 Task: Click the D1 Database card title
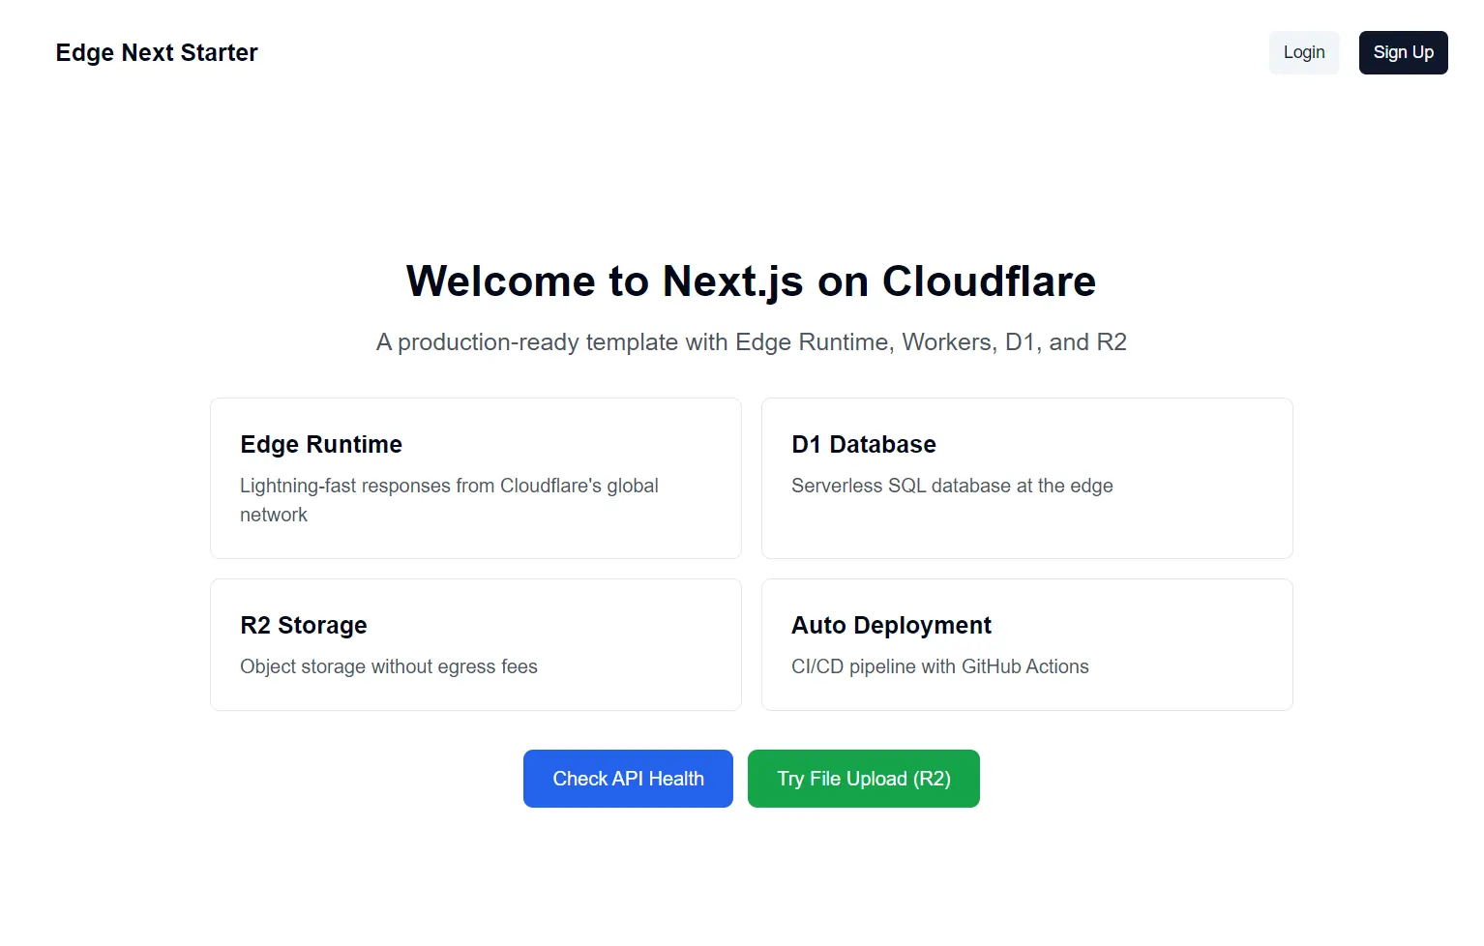pos(864,444)
